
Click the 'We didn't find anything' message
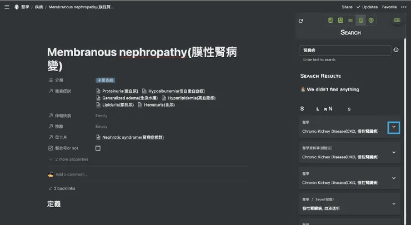point(330,89)
